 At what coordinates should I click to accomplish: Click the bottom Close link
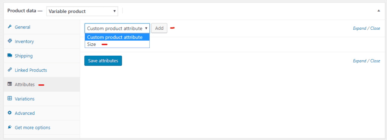375,61
